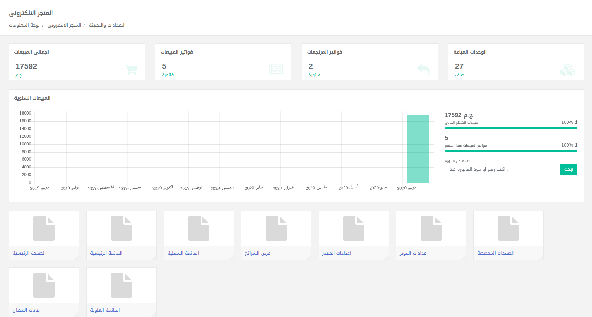This screenshot has width=592, height=317.
Task: Open the القائمة السفلية file icon tile
Action: click(199, 228)
